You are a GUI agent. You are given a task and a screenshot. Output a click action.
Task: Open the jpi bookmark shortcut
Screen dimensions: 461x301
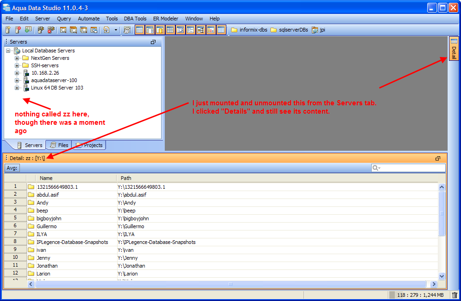pos(318,30)
